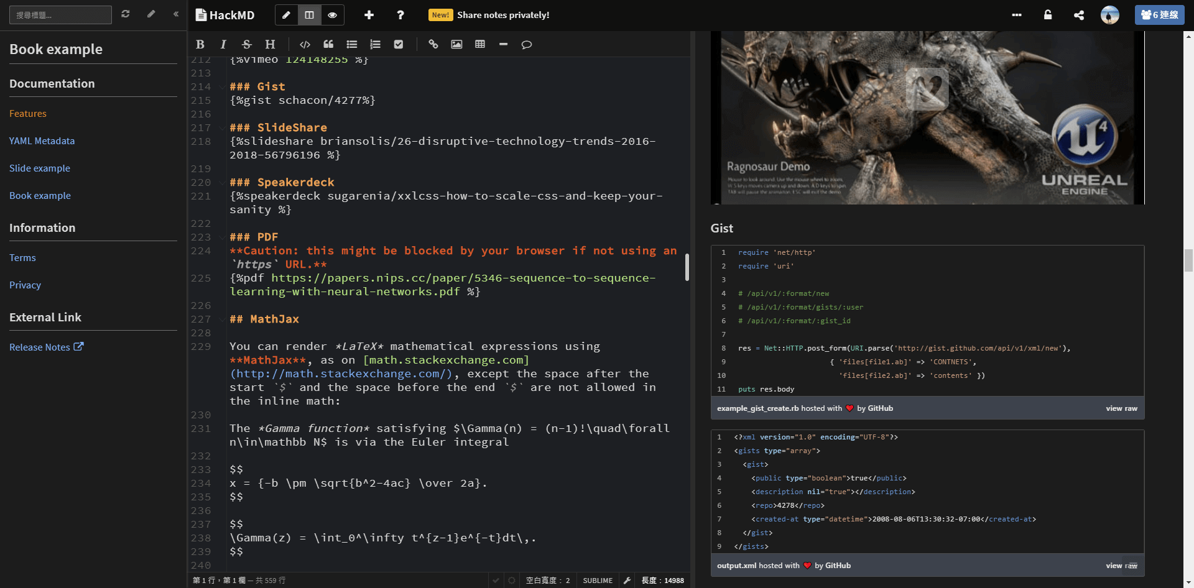Insert a numbered list
Viewport: 1194px width, 588px height.
[x=375, y=44]
